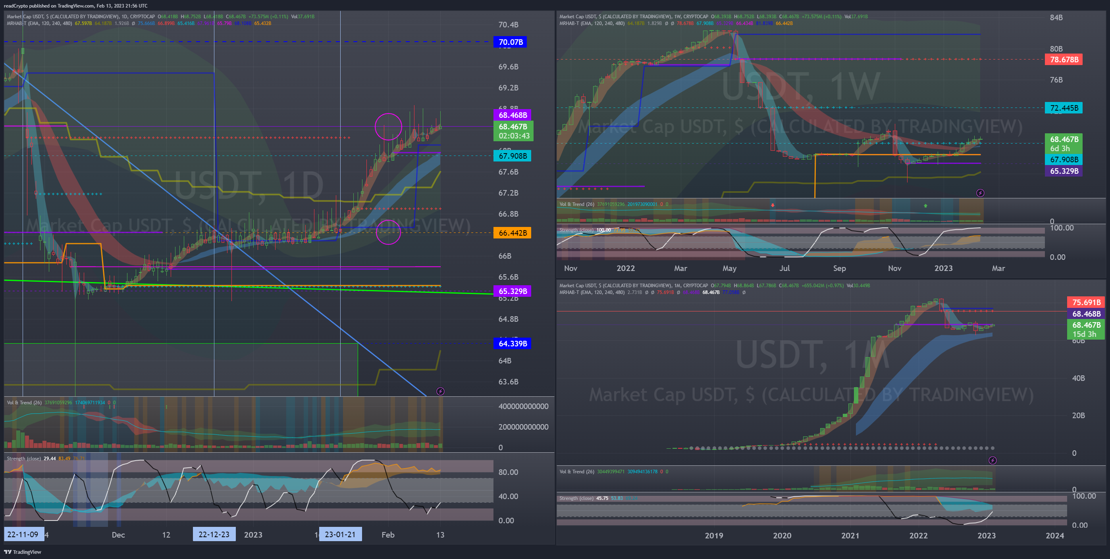The height and width of the screenshot is (559, 1110).
Task: Click the 70.4B price axis label
Action: [508, 25]
